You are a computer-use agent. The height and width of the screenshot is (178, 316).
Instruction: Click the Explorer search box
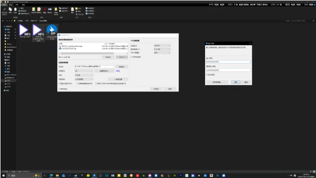point(302,21)
